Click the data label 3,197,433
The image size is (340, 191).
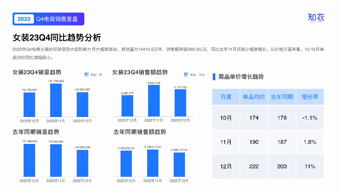click(x=180, y=87)
